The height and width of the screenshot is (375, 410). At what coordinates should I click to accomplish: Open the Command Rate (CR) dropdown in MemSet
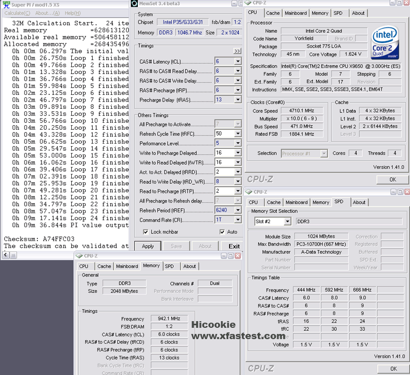point(238,220)
